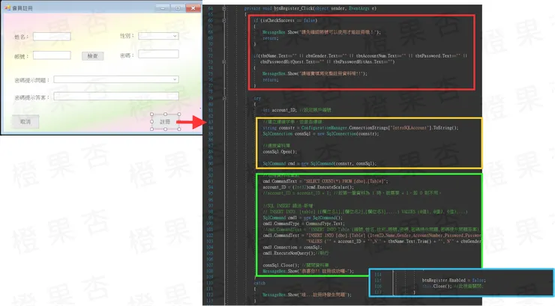This screenshot has width=555, height=306.
Task: Click 'cmd1.CommandType = CommandType.Text;' line
Action: 303,224
